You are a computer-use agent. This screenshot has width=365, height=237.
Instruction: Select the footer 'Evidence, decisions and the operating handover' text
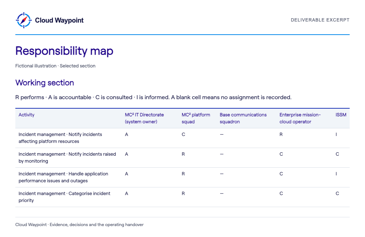pyautogui.click(x=97, y=225)
